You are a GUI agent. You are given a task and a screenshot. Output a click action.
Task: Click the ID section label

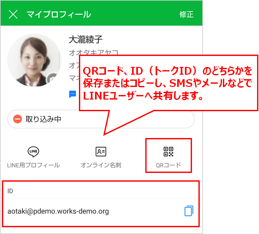pyautogui.click(x=10, y=191)
